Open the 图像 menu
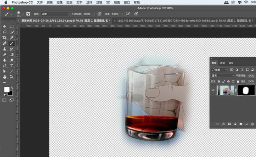Image resolution: width=256 pixels, height=157 pixels. pyautogui.click(x=60, y=2)
